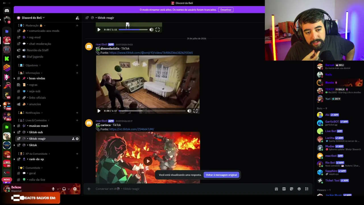Open the Kick server with green K icon
The width and height of the screenshot is (364, 205).
pyautogui.click(x=7, y=59)
